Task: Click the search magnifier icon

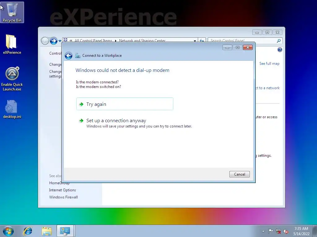Action: (279, 41)
